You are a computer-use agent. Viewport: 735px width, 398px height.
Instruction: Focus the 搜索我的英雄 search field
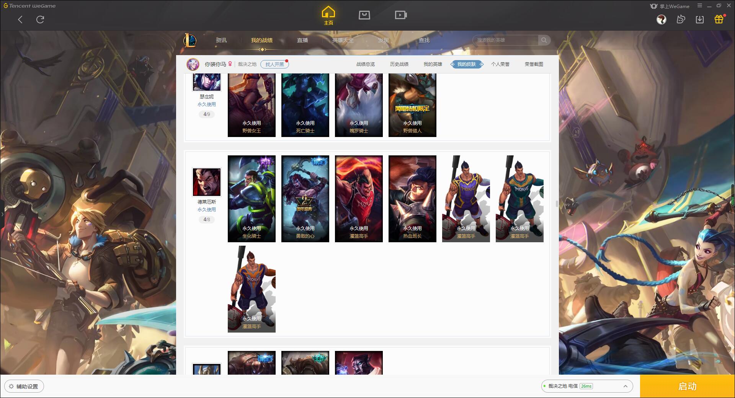[x=505, y=40]
